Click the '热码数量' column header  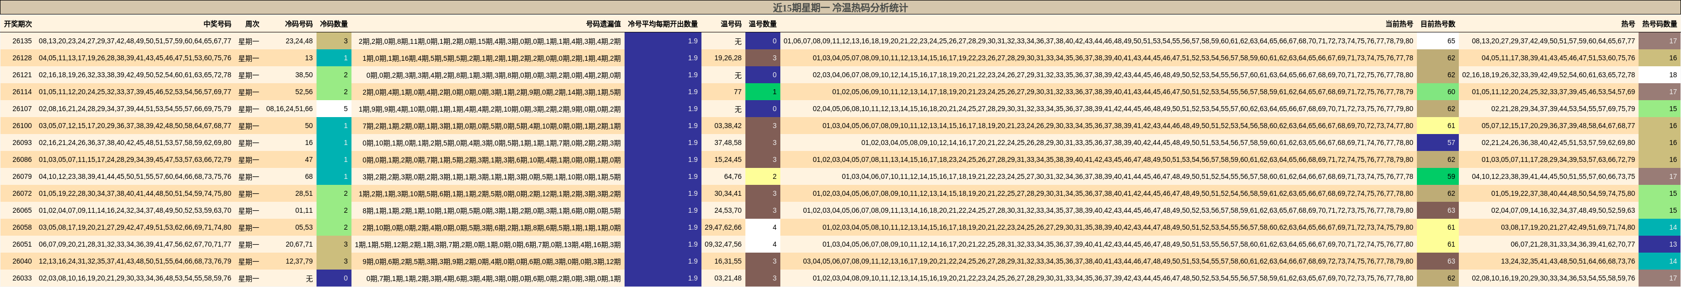[x=1660, y=24]
